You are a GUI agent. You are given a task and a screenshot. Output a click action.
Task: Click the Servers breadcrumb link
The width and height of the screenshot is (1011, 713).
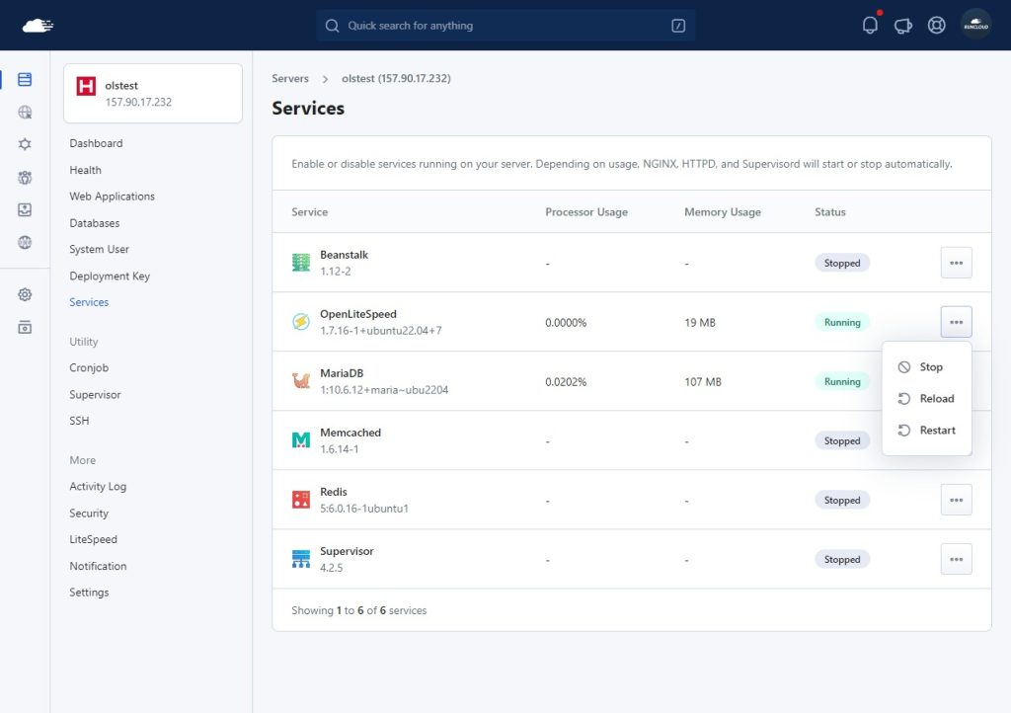pos(290,78)
